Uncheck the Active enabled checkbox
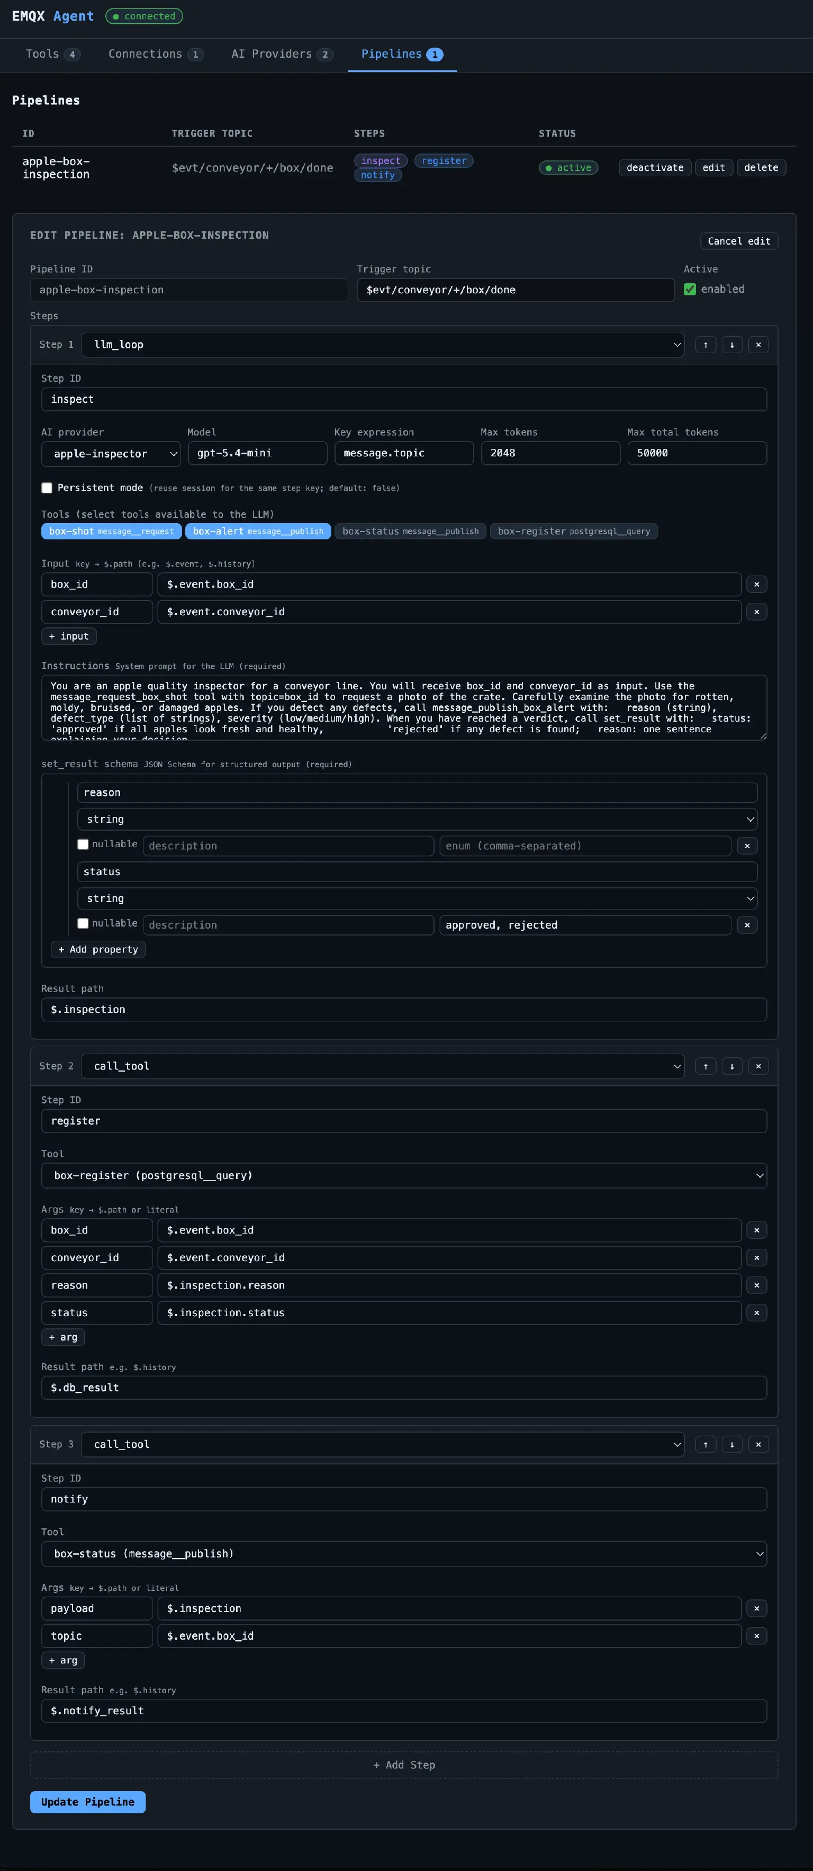 (690, 289)
